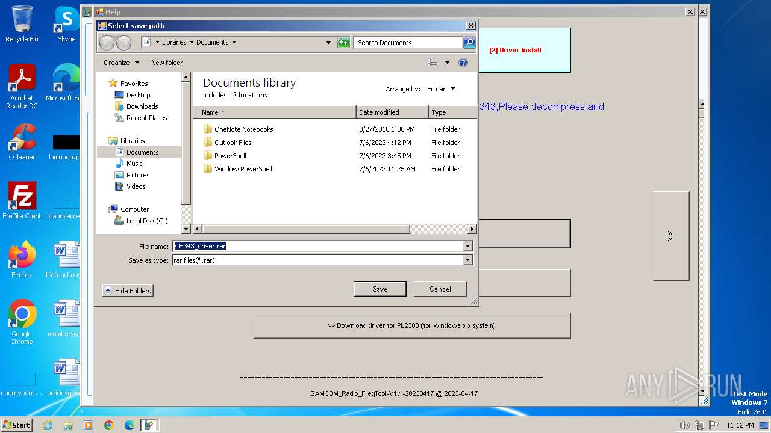Open Start menu
The width and height of the screenshot is (771, 433).
tap(17, 425)
